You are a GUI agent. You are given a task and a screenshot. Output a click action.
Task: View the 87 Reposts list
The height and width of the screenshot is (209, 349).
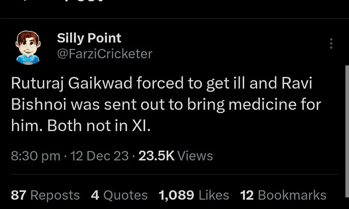pyautogui.click(x=45, y=195)
